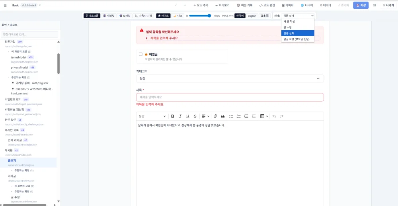The height and width of the screenshot is (206, 398).
Task: Enable 다크 theme
Action: click(178, 16)
